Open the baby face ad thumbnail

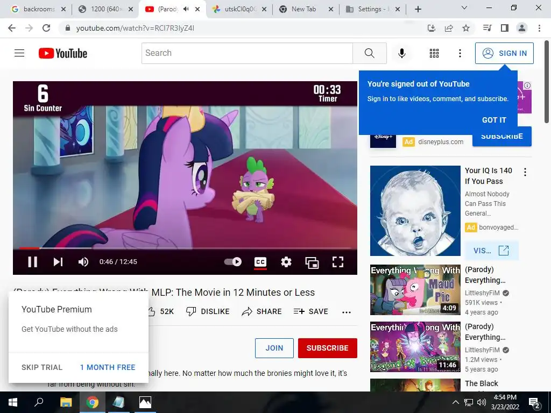point(415,211)
